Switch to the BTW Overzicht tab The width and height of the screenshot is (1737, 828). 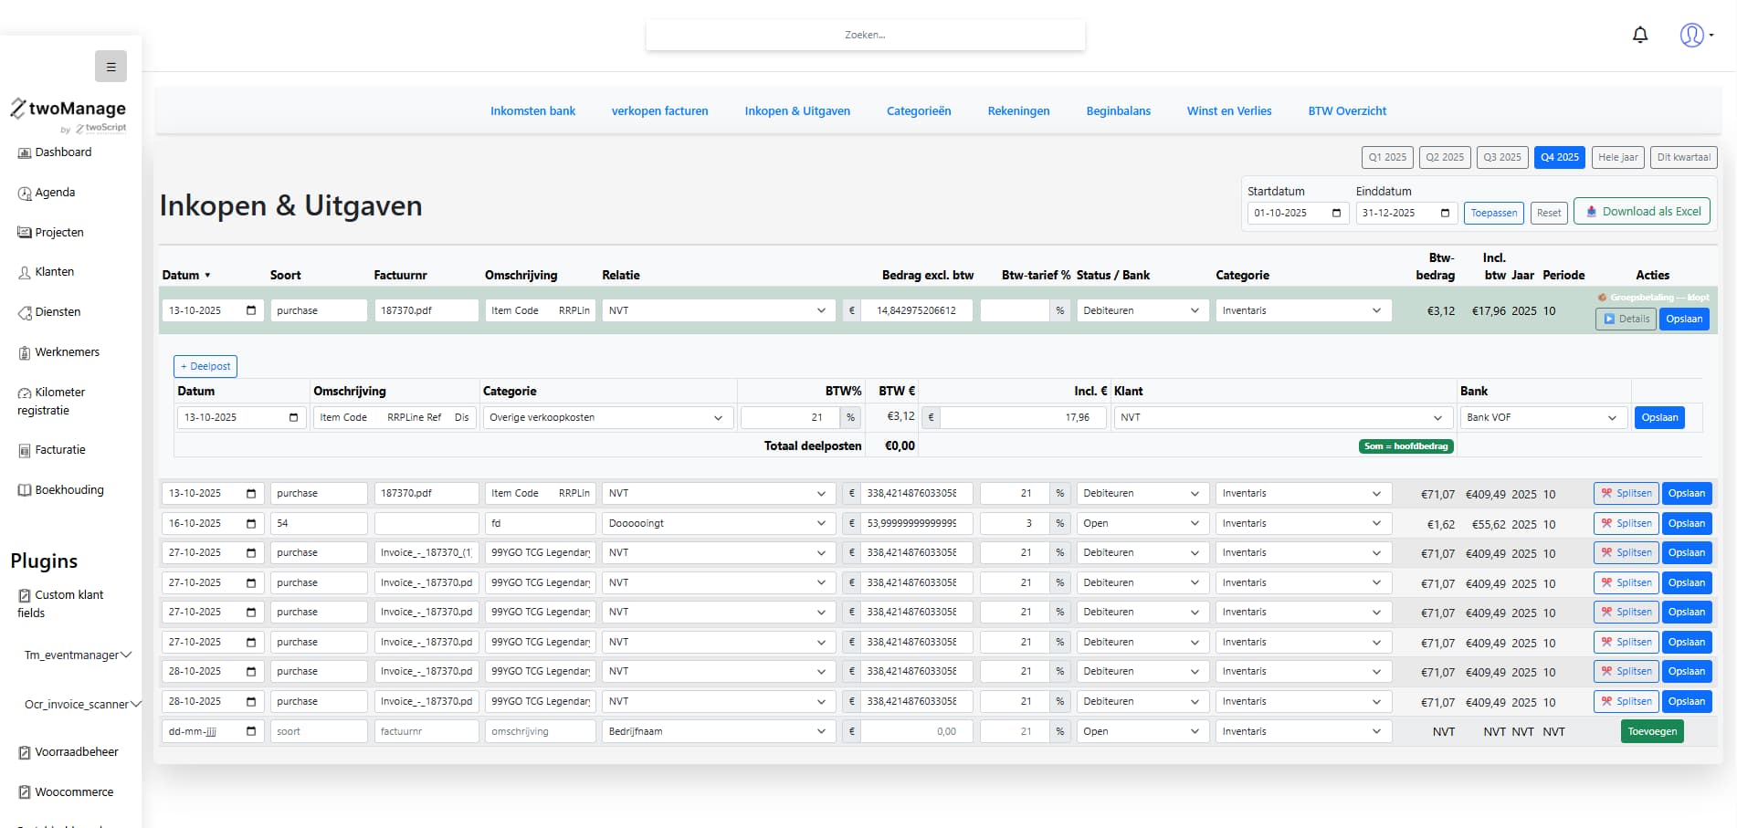1346,111
